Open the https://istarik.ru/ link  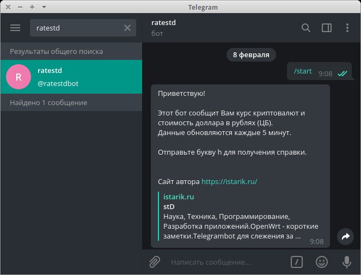coord(229,181)
